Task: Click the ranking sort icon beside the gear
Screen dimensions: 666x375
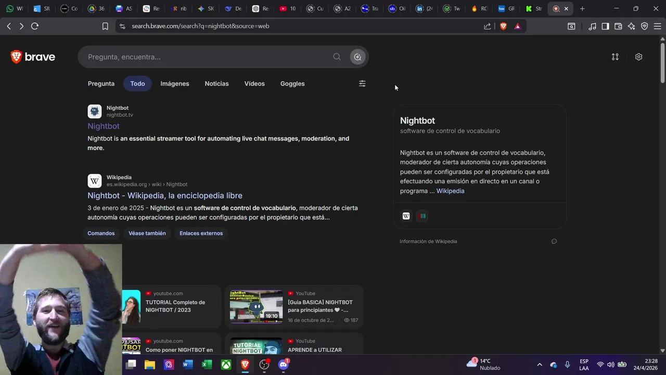Action: [x=615, y=57]
